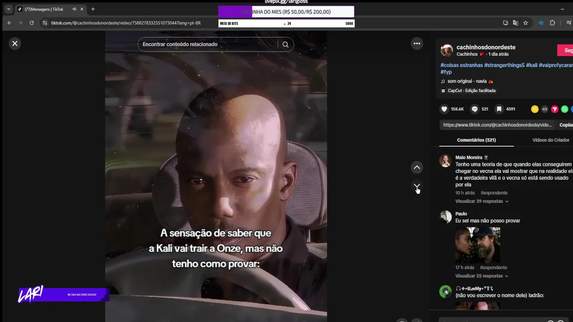Follow the creator with the Seguir button
Screen dimensions: 573x322
point(565,51)
